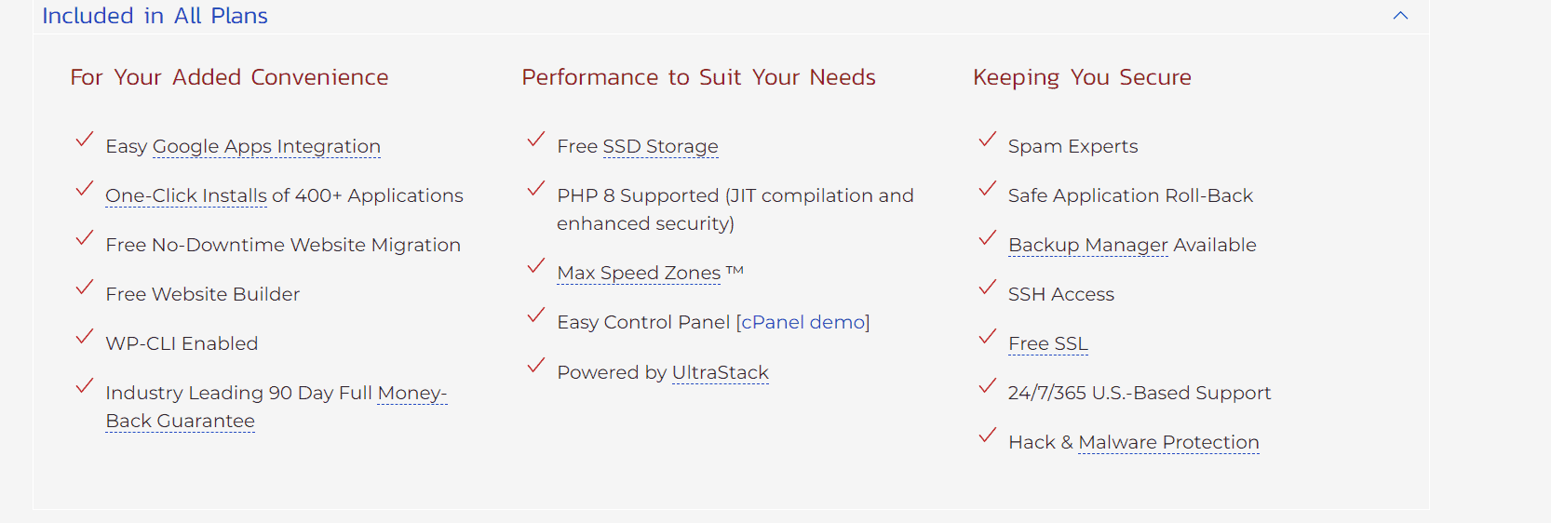Click the Free SSL link
1551x523 pixels.
(x=1047, y=343)
